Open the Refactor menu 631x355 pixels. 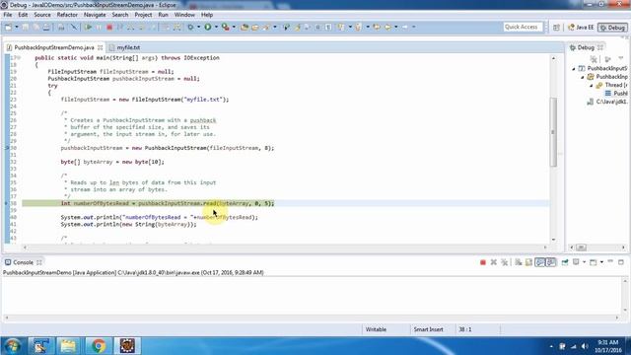coord(67,15)
